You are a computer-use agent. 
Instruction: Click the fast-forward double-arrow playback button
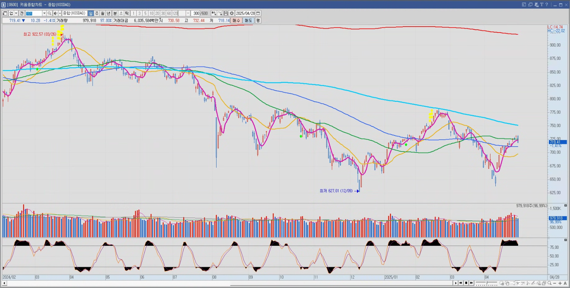[471, 283]
